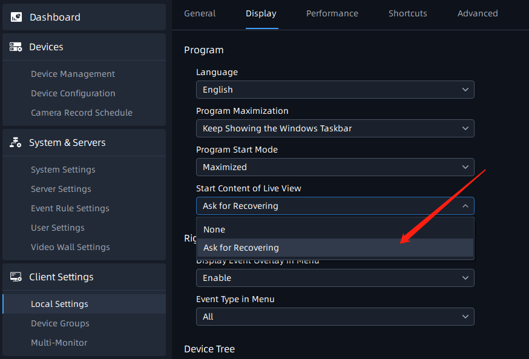This screenshot has height=359, width=529.
Task: Expand the Program Maximization dropdown
Action: coord(335,128)
